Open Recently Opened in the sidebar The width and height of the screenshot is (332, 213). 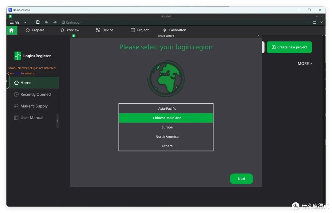point(33,94)
